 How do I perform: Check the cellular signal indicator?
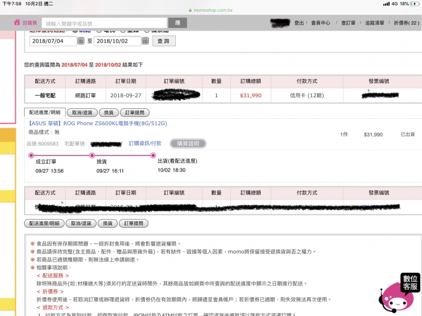point(386,4)
